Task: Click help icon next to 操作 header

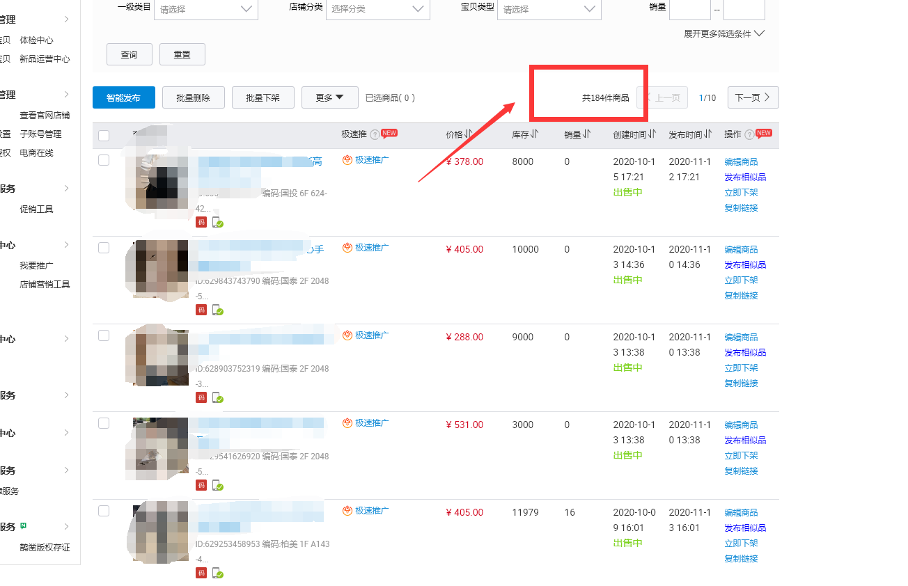Action: 749,135
